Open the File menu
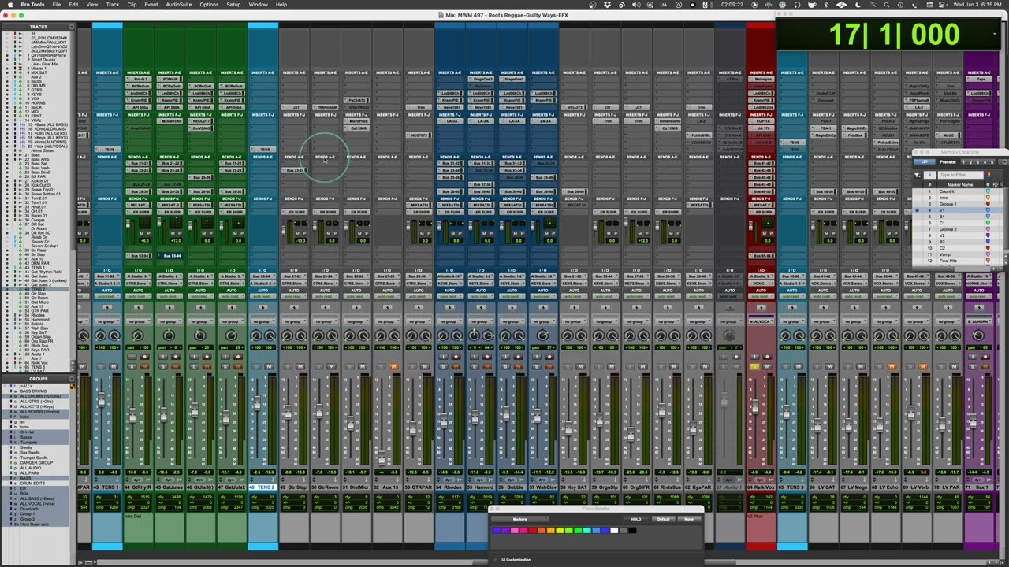The width and height of the screenshot is (1009, 567). [x=56, y=5]
